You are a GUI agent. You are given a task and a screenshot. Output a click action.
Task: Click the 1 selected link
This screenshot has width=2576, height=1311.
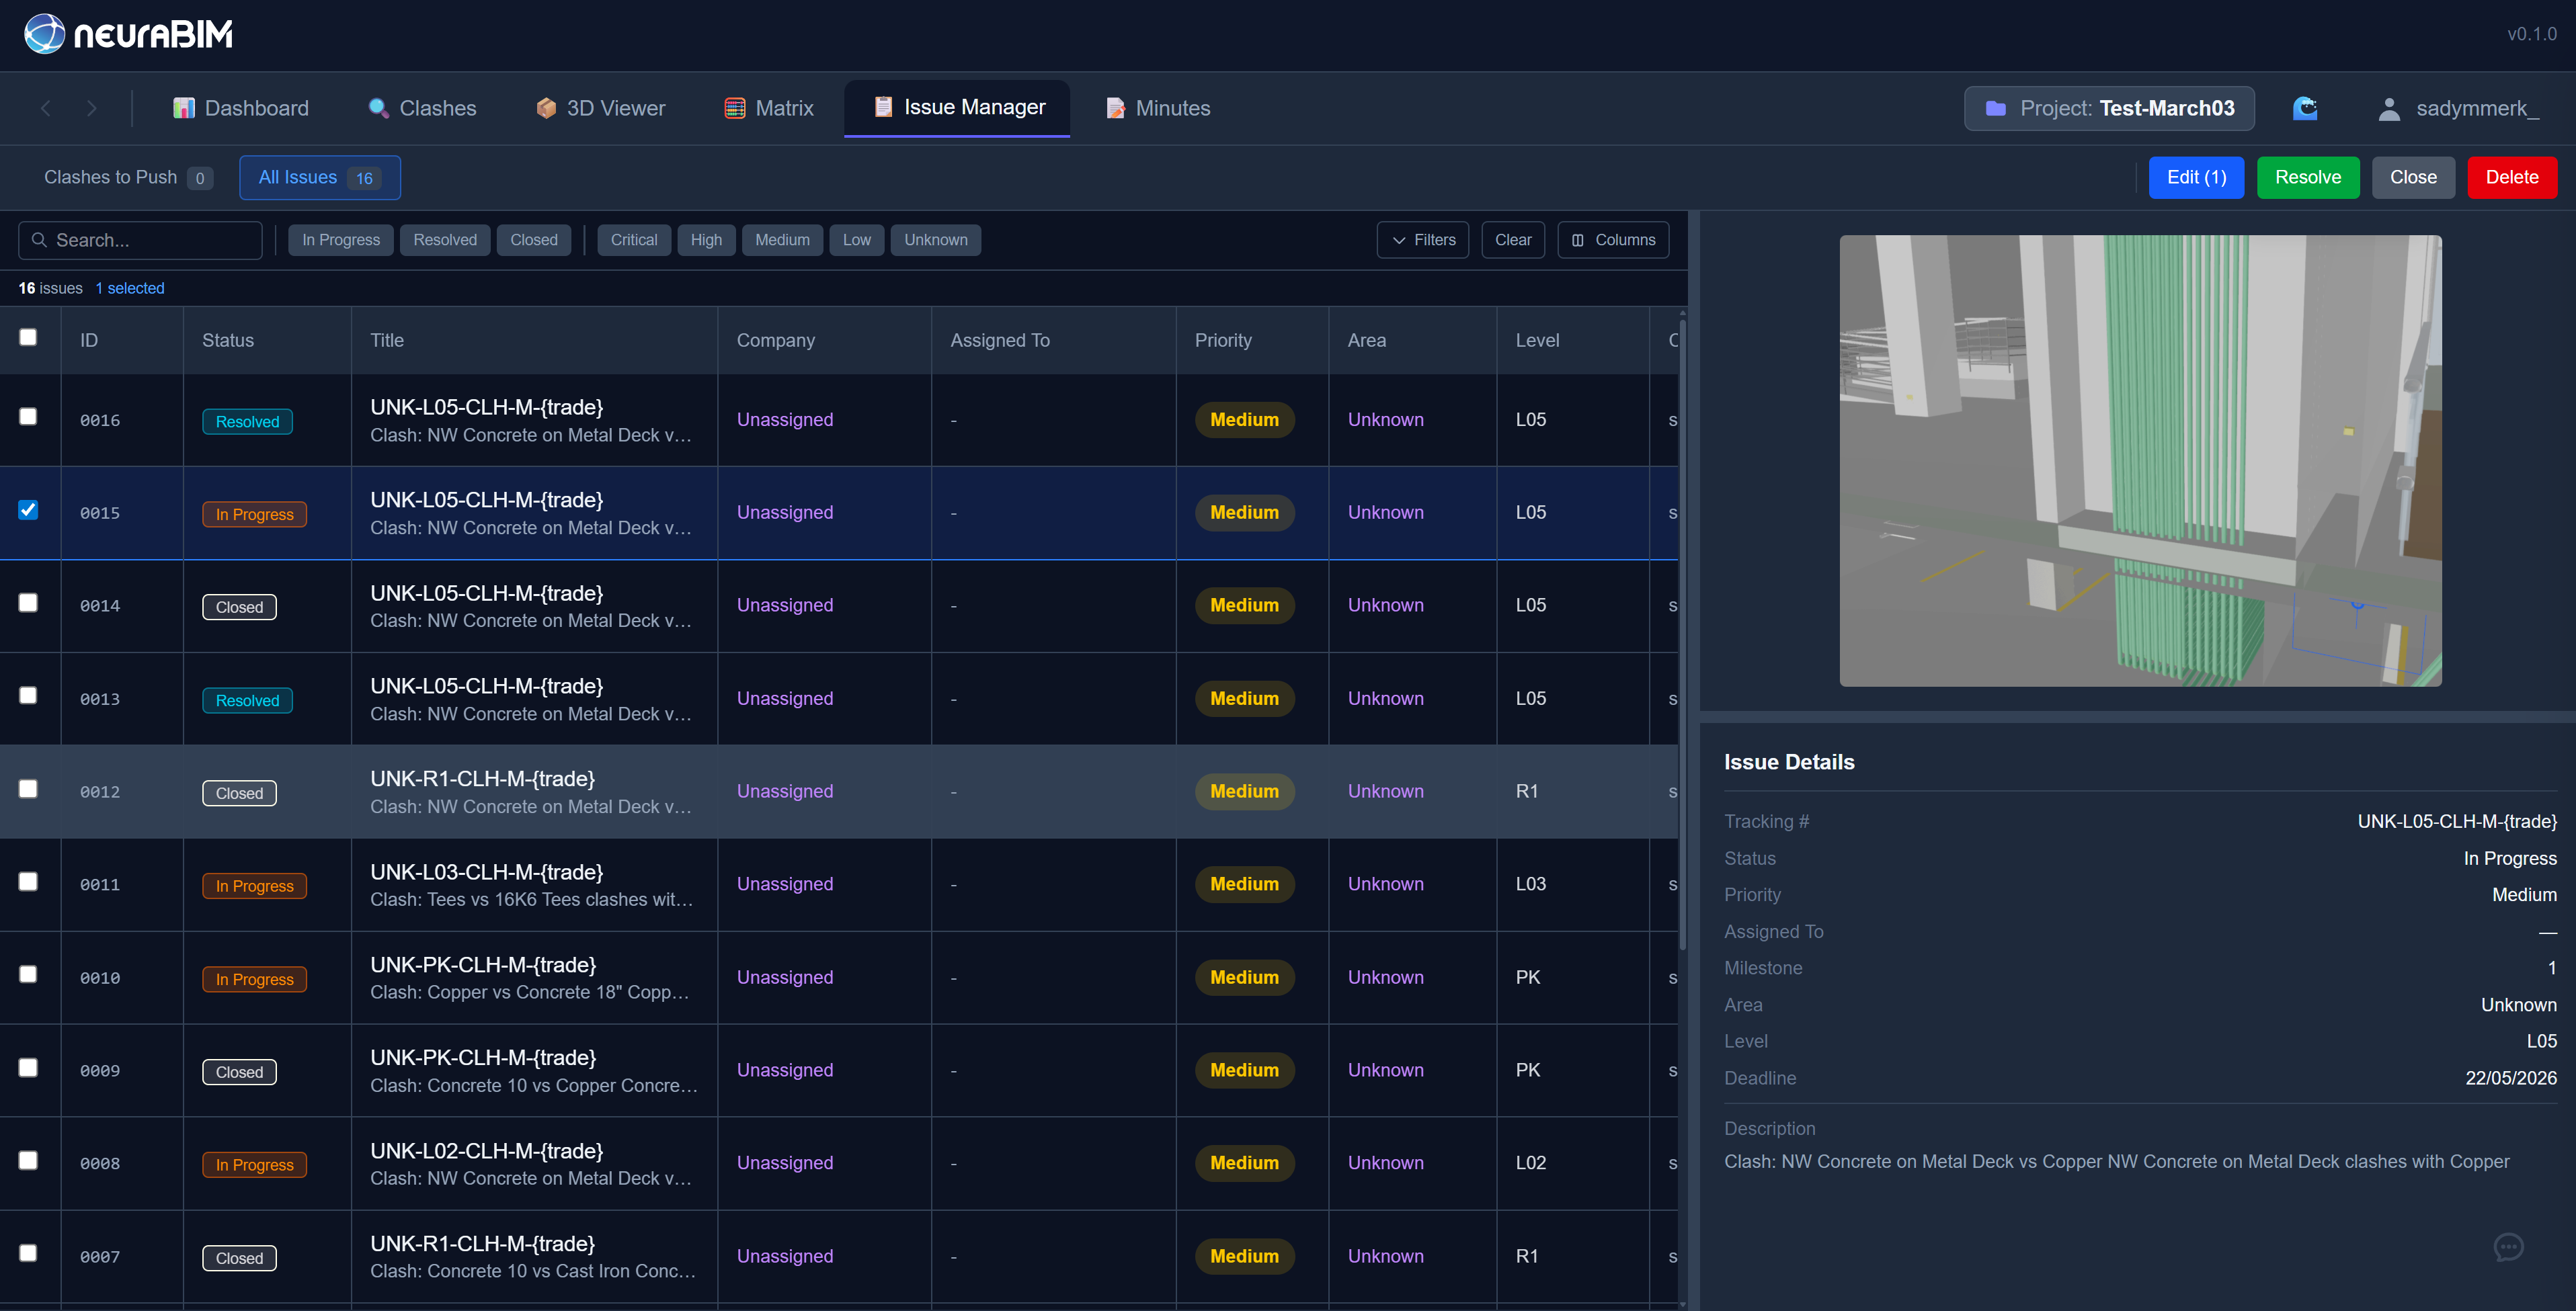[x=130, y=288]
